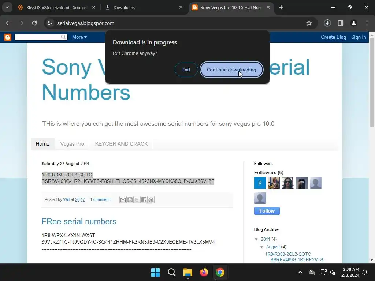This screenshot has height=281, width=375.
Task: Reload the page with the refresh icon
Action: (x=34, y=23)
